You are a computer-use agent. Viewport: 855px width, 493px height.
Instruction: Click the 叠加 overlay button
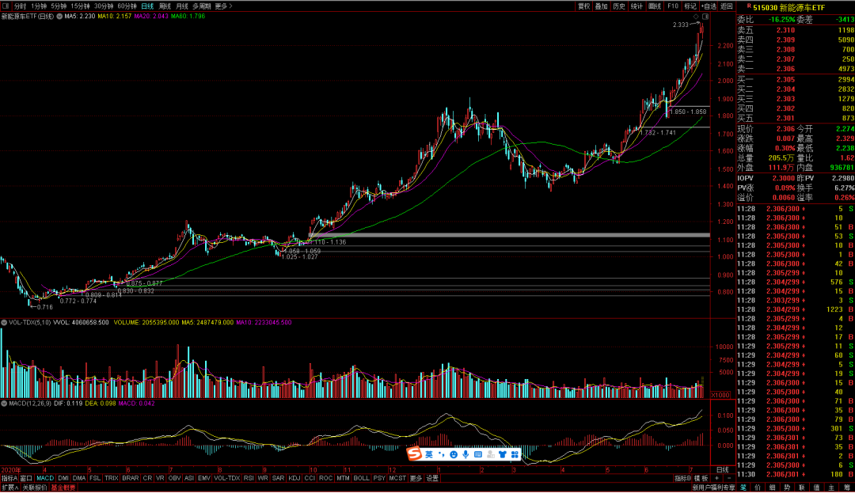coord(602,6)
